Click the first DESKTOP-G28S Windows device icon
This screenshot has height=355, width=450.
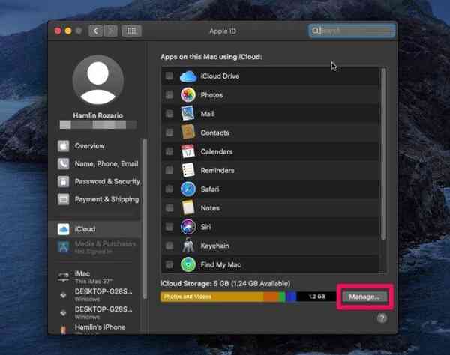click(64, 295)
